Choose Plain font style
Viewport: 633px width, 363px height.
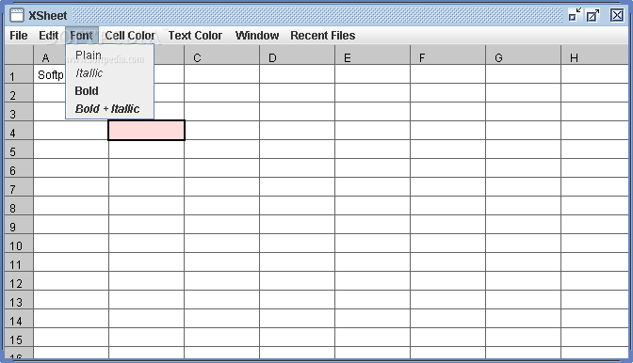click(x=110, y=55)
